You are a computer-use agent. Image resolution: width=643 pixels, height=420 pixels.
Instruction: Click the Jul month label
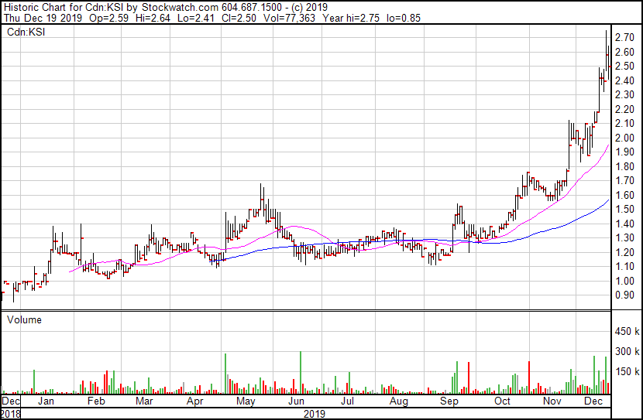coord(347,401)
